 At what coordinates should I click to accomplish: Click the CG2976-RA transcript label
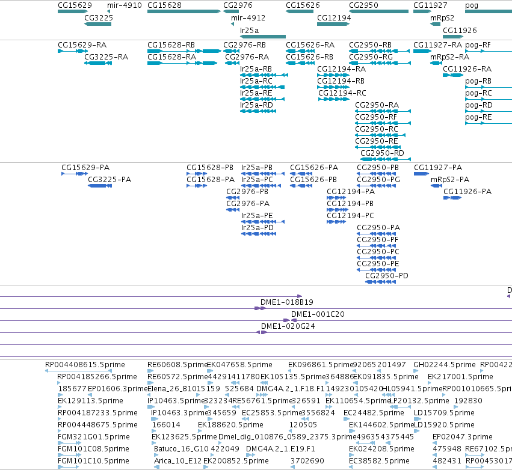[247, 56]
